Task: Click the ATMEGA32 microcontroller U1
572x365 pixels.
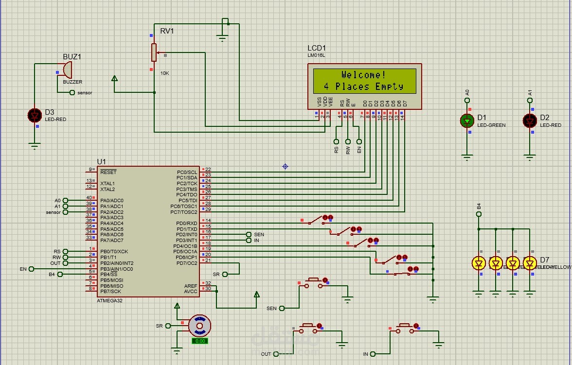Action: pyautogui.click(x=146, y=228)
